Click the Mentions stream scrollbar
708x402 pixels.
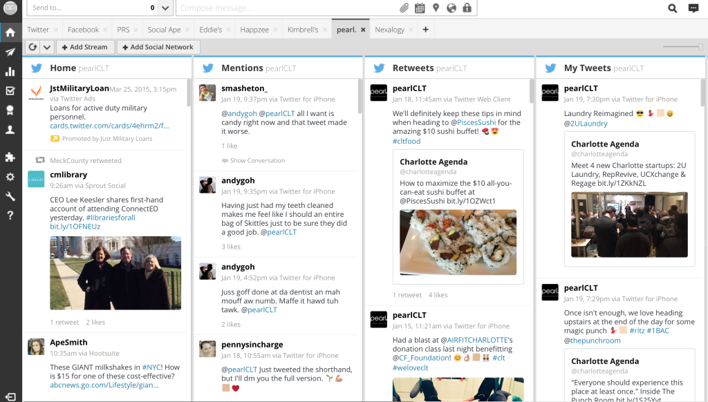click(360, 96)
